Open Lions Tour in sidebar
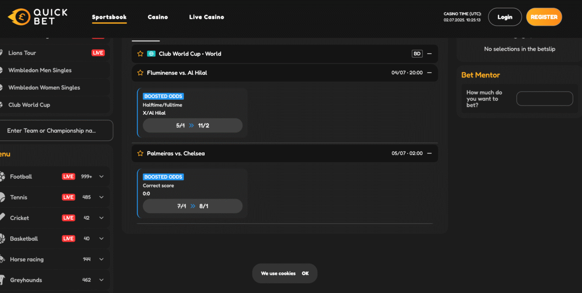The width and height of the screenshot is (582, 293). (x=22, y=53)
